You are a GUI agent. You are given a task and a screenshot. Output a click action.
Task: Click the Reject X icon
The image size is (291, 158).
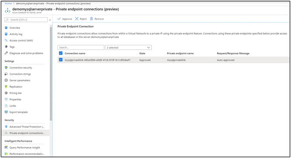click(x=76, y=19)
